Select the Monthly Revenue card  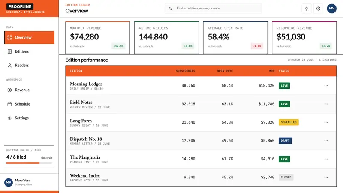coord(98,38)
